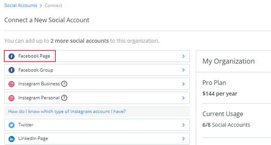
Task: Choose the Twitter account option
Action: (97, 125)
